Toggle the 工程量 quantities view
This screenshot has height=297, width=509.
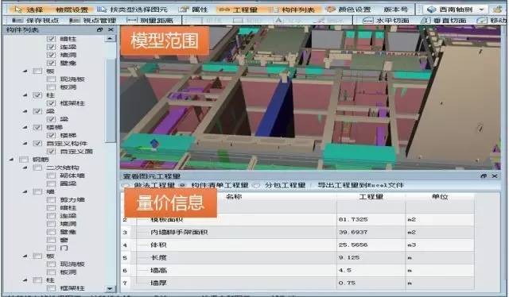tap(239, 10)
